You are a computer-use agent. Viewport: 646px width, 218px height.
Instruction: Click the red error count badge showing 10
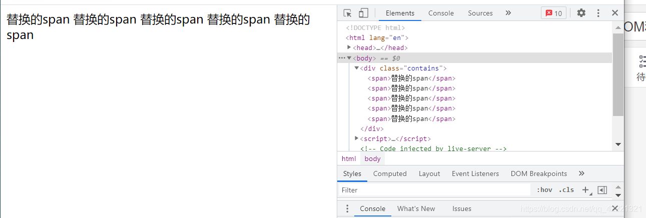coord(553,13)
